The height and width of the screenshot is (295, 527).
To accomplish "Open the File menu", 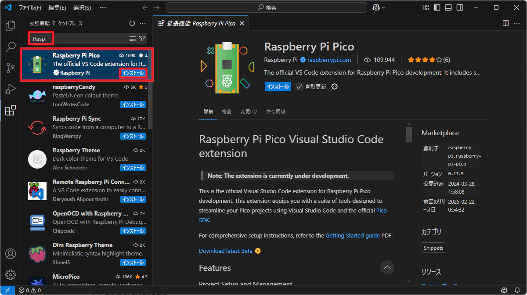I will tap(30, 7).
